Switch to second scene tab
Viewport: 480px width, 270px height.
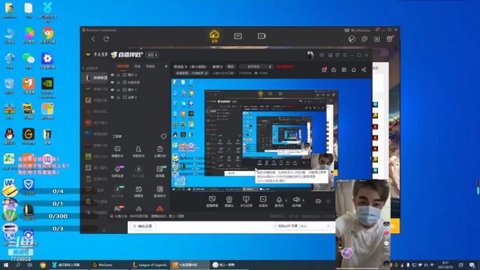coord(137,66)
